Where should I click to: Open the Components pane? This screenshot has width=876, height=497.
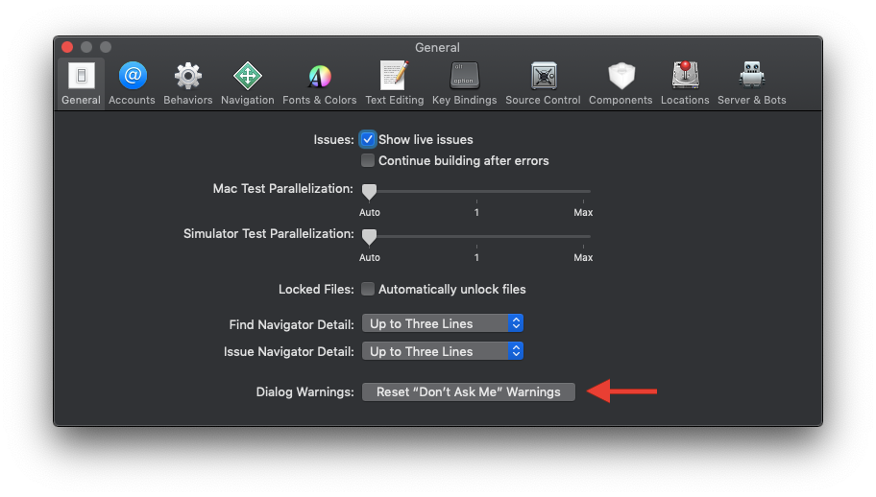point(620,83)
